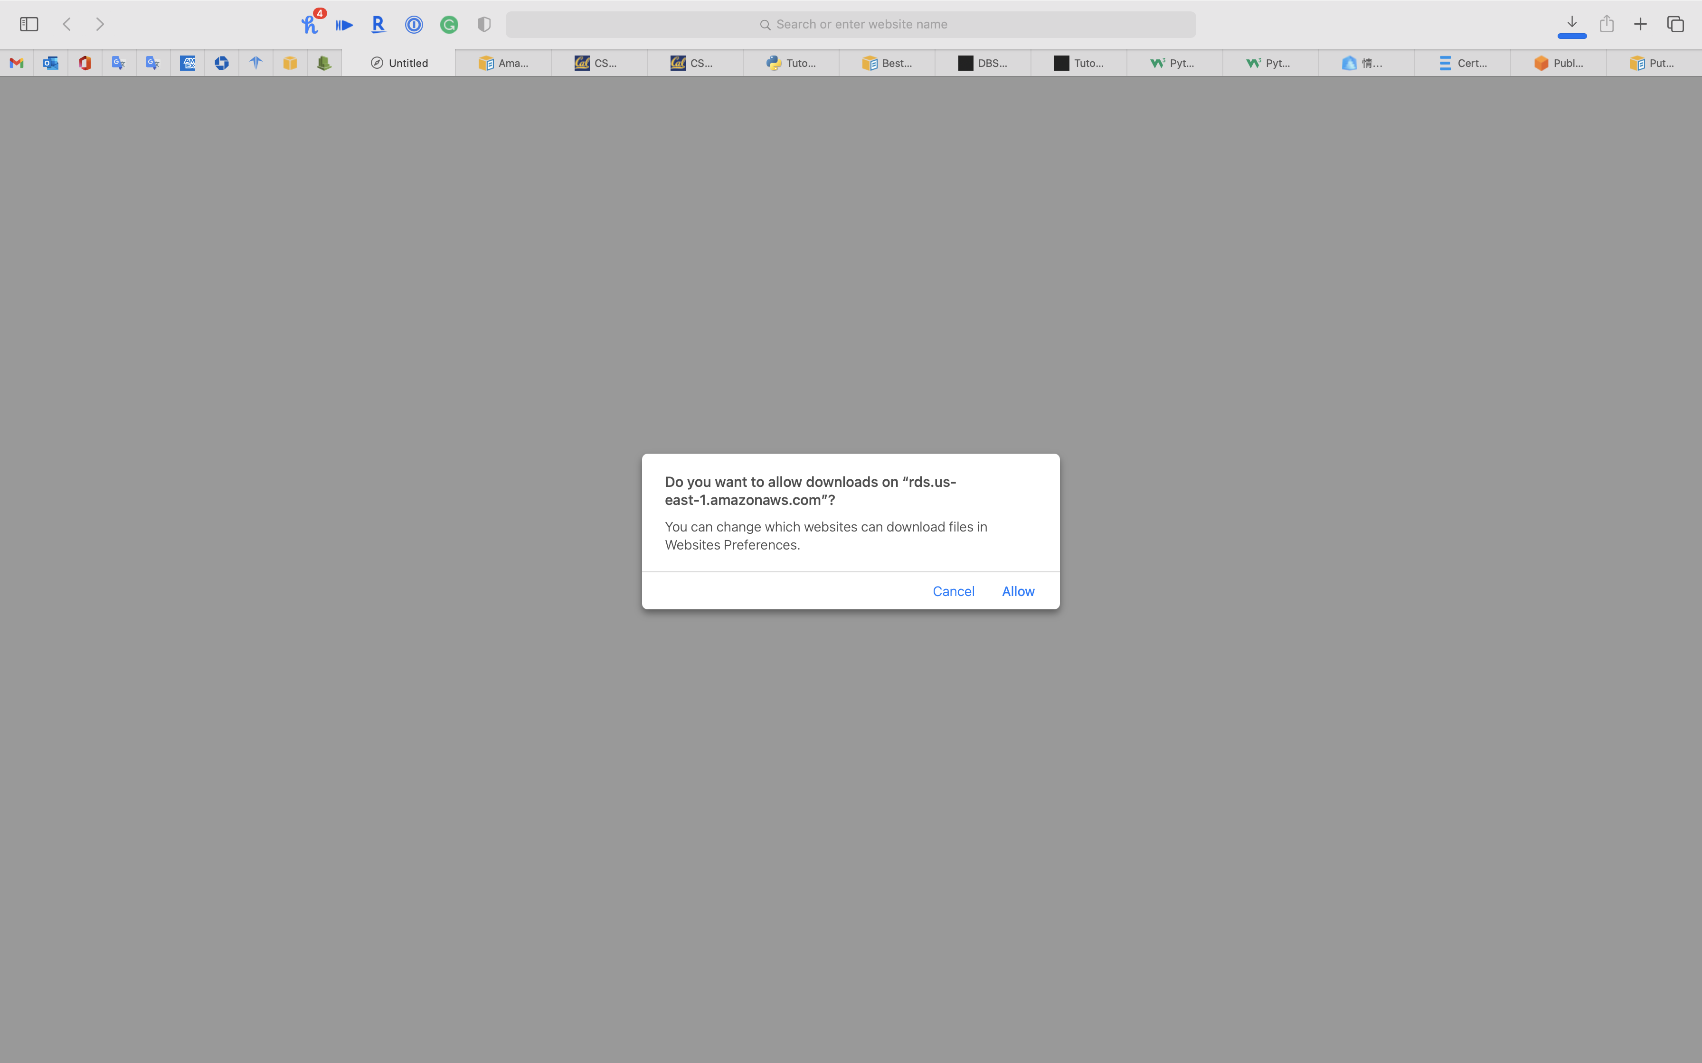
Task: Click the Rakuten extension icon
Action: click(x=378, y=25)
